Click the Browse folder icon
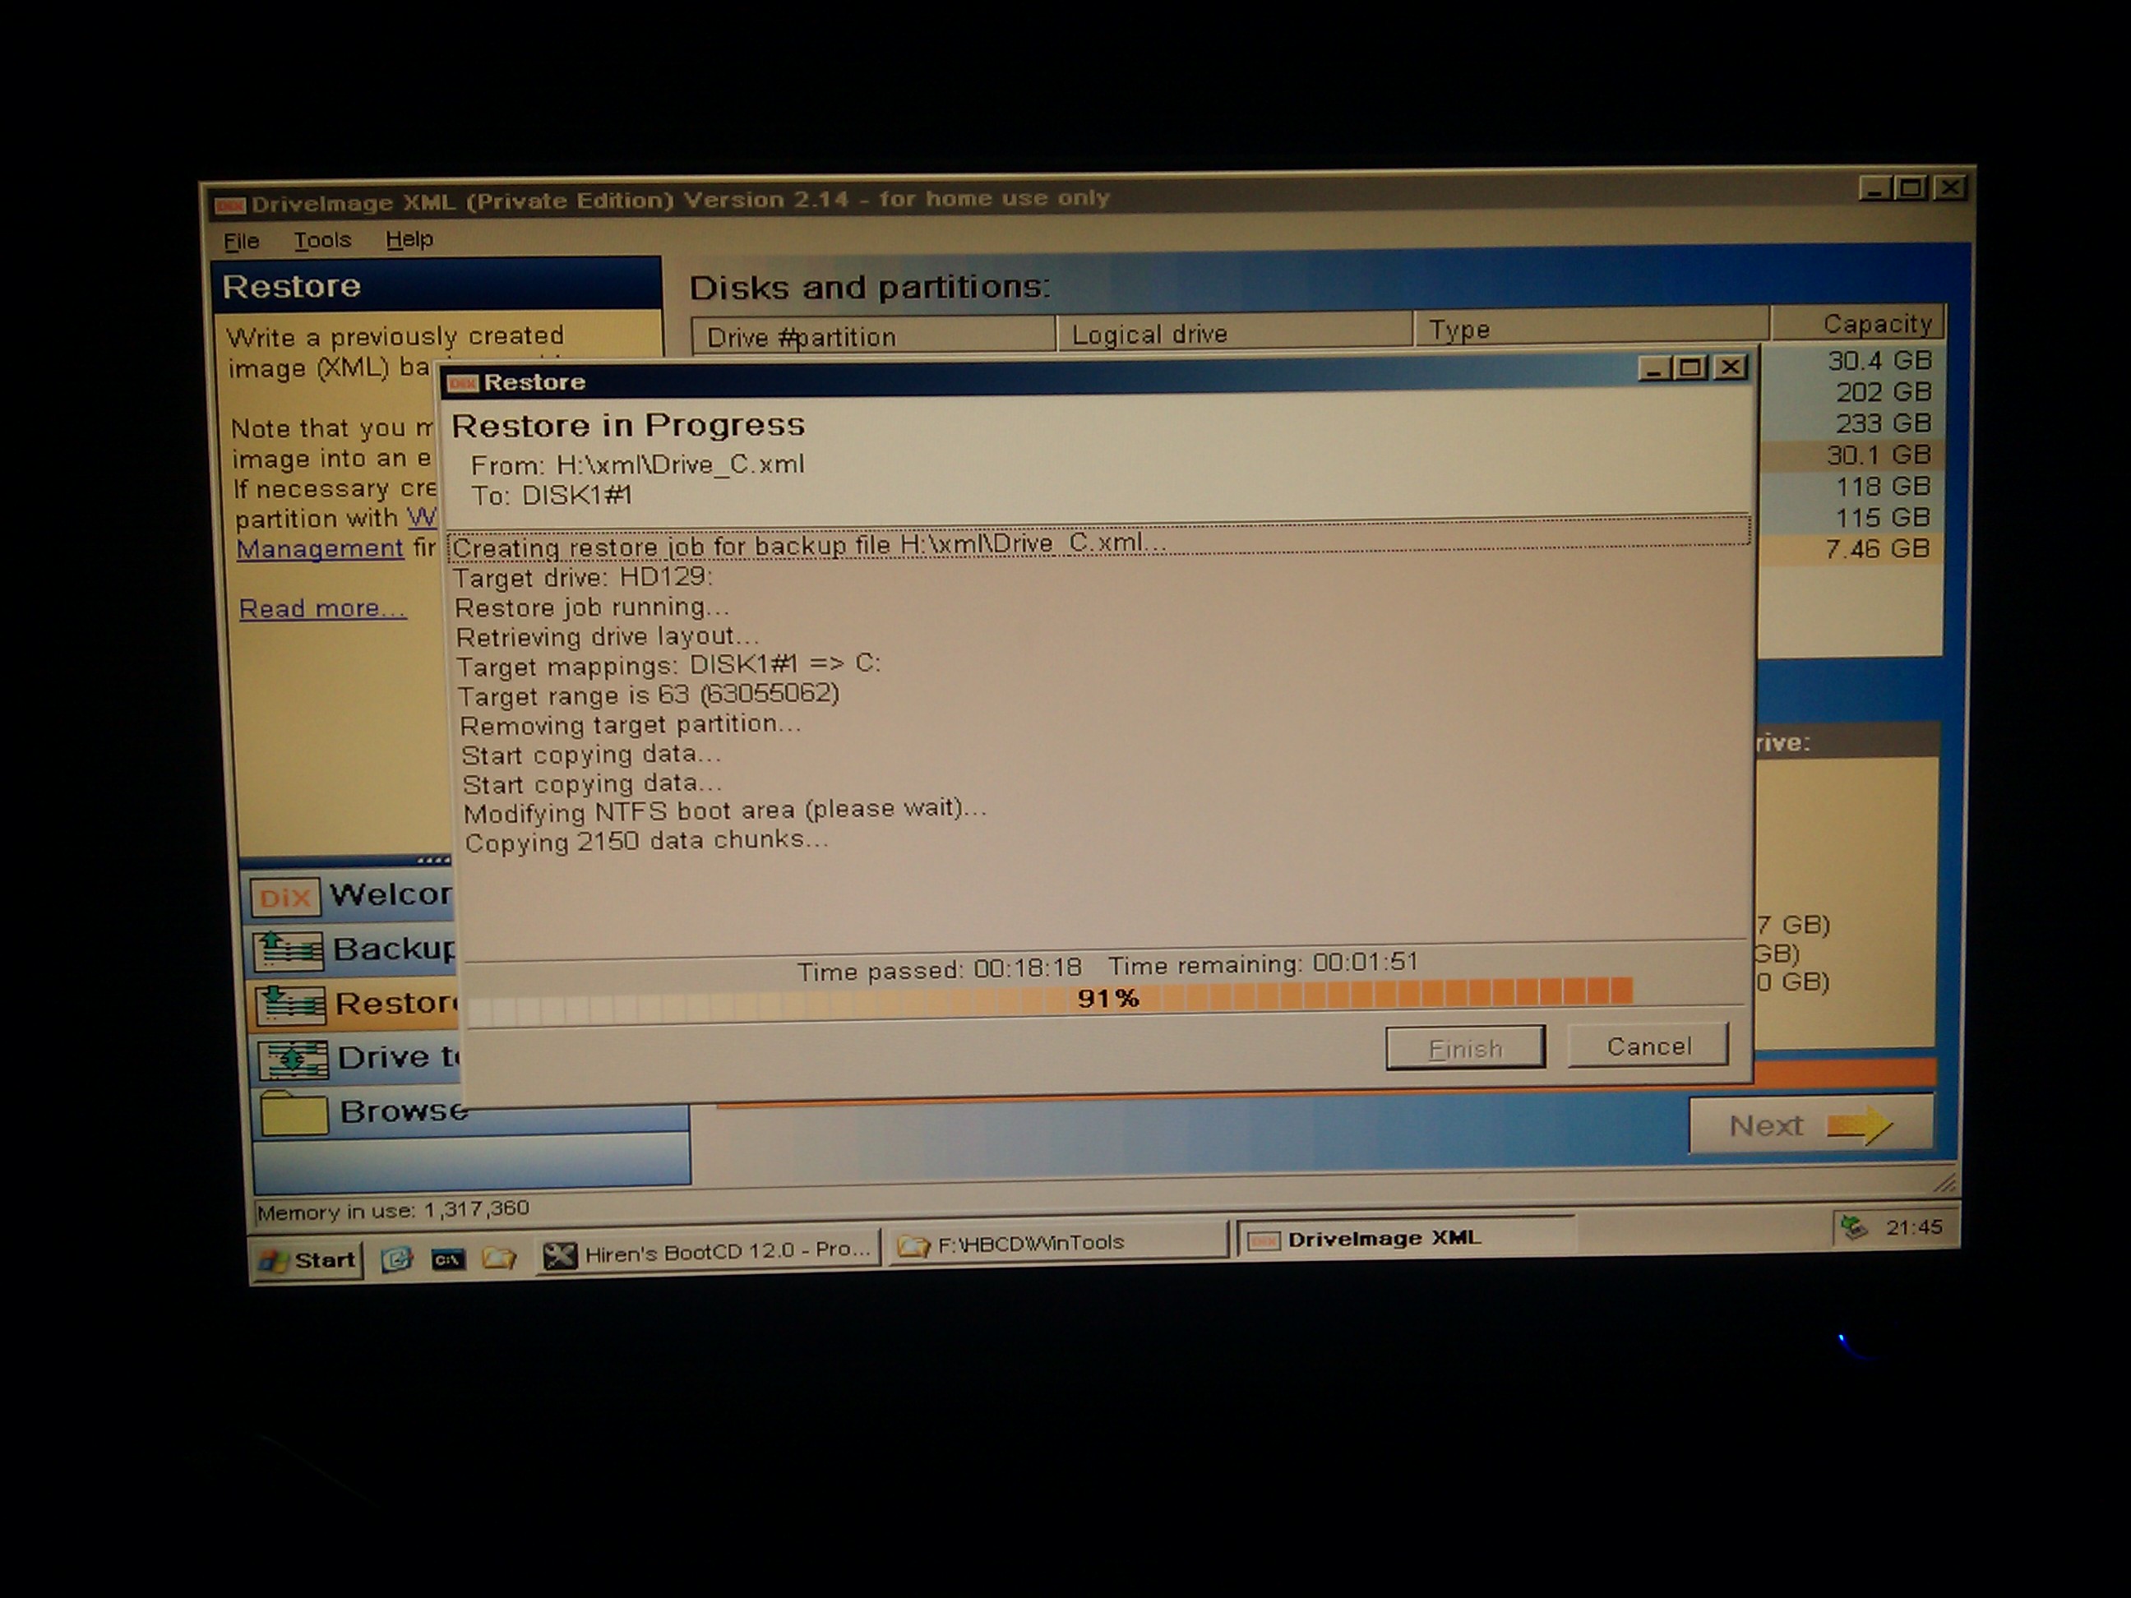Viewport: 2131px width, 1598px height. (294, 1115)
